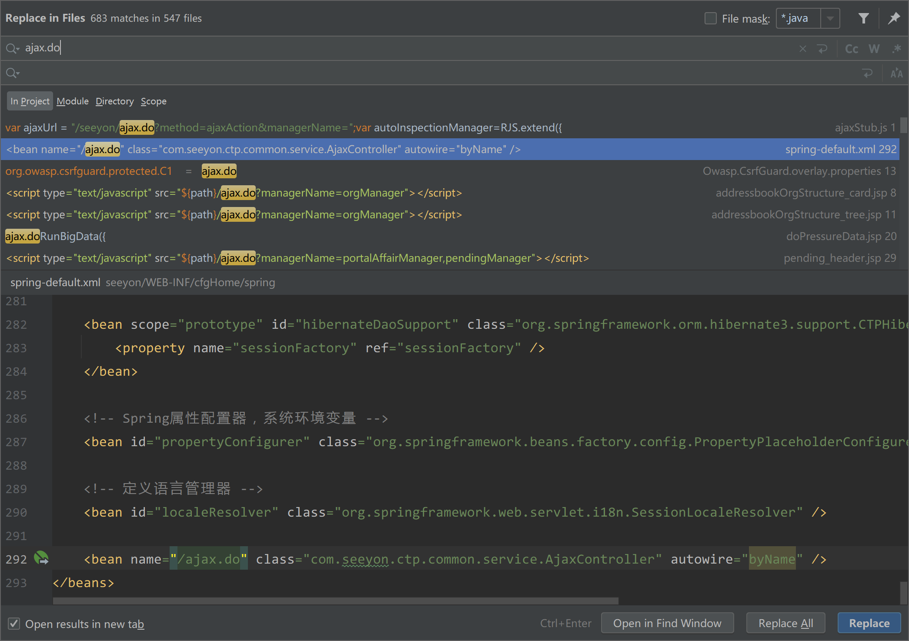Clear the search field with X icon

pyautogui.click(x=802, y=49)
